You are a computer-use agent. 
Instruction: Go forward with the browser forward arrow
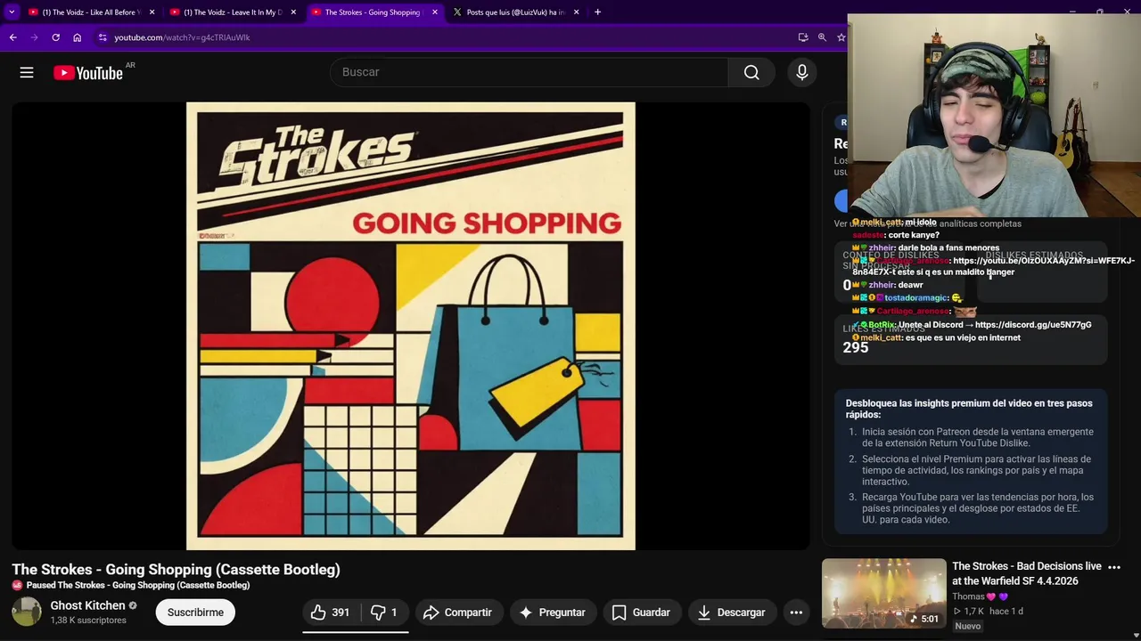(34, 37)
